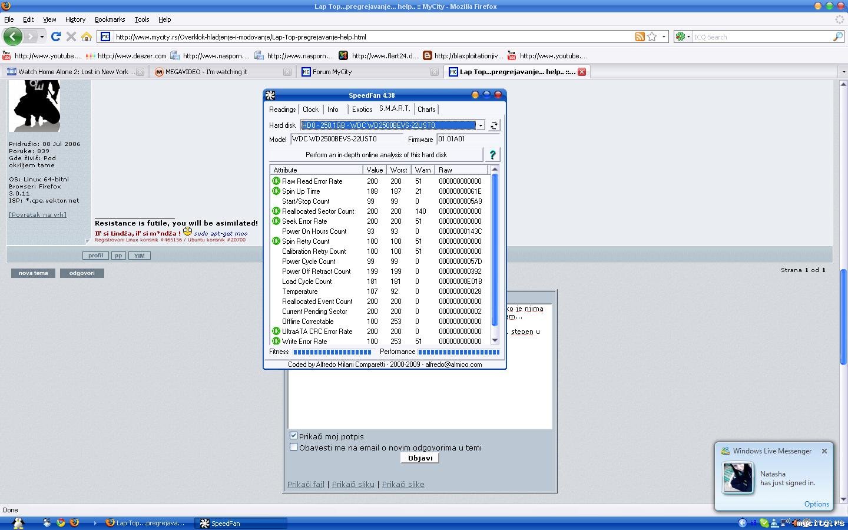The height and width of the screenshot is (530, 848).
Task: Click the 'Povratak na vrh' link
Action: click(x=38, y=214)
